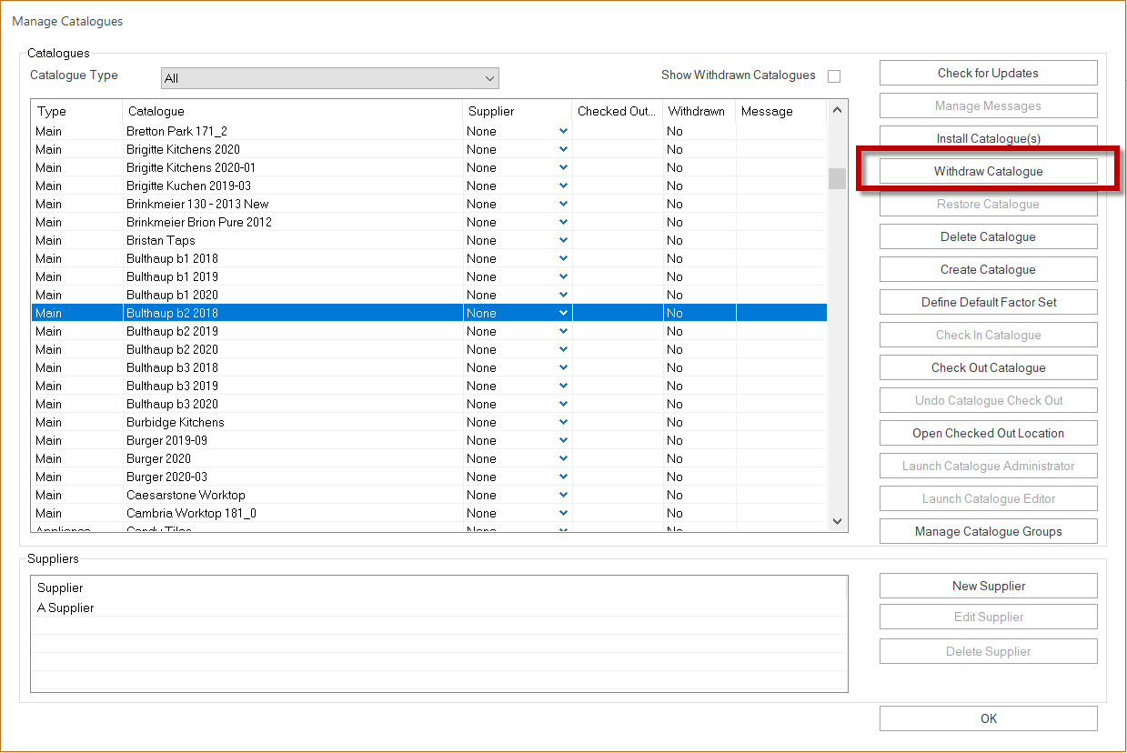This screenshot has height=753, width=1127.
Task: Click Install Catalogue(s) button
Action: (988, 138)
